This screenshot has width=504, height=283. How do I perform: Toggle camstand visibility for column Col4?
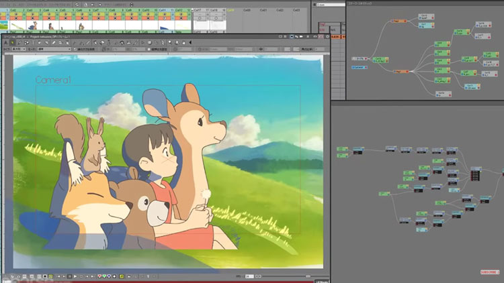coord(49,18)
